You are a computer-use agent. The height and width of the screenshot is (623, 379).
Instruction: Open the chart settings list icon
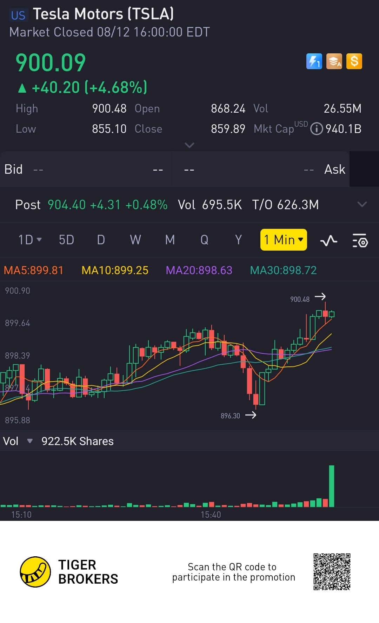360,241
